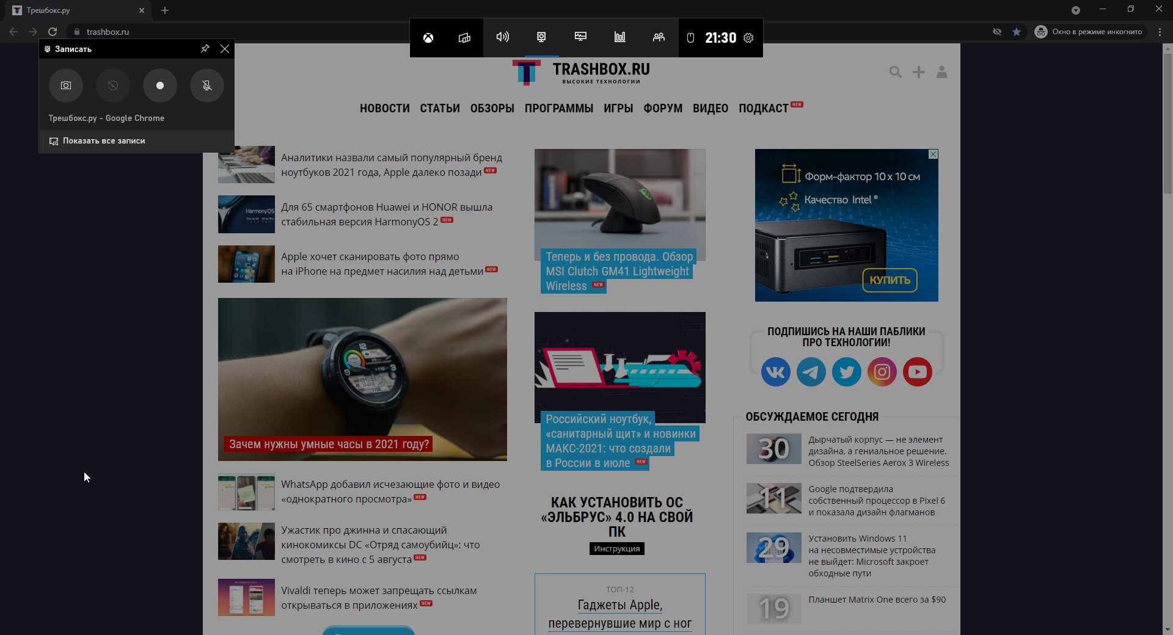Open the СТАТЬИ menu item
This screenshot has width=1173, height=635.
440,108
